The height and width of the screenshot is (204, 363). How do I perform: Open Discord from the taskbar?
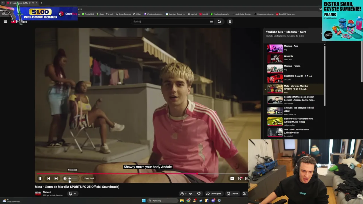(213, 201)
